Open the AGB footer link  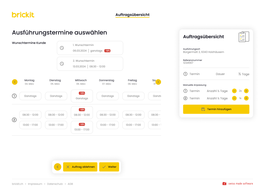click(70, 184)
